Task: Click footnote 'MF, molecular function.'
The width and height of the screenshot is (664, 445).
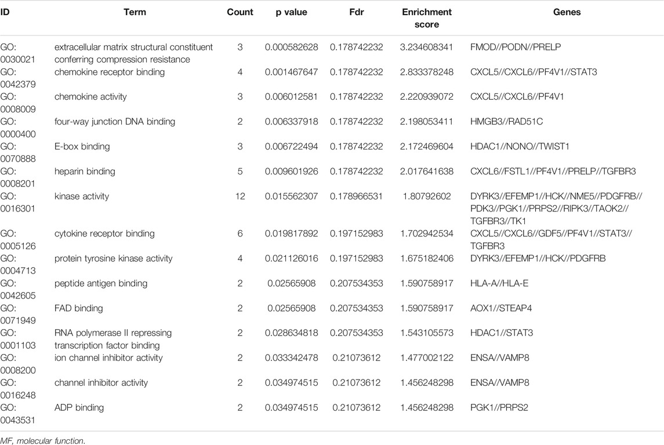Action: 42,441
